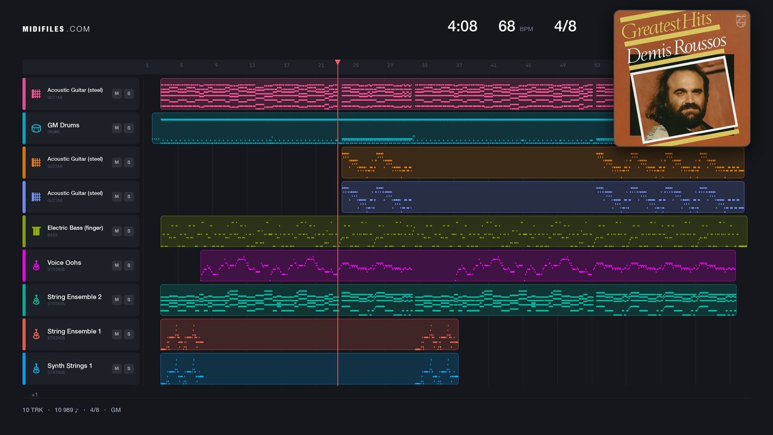Click the orange Acoustic Guitar track's guitar icon
Image resolution: width=773 pixels, height=435 pixels.
pyautogui.click(x=36, y=162)
